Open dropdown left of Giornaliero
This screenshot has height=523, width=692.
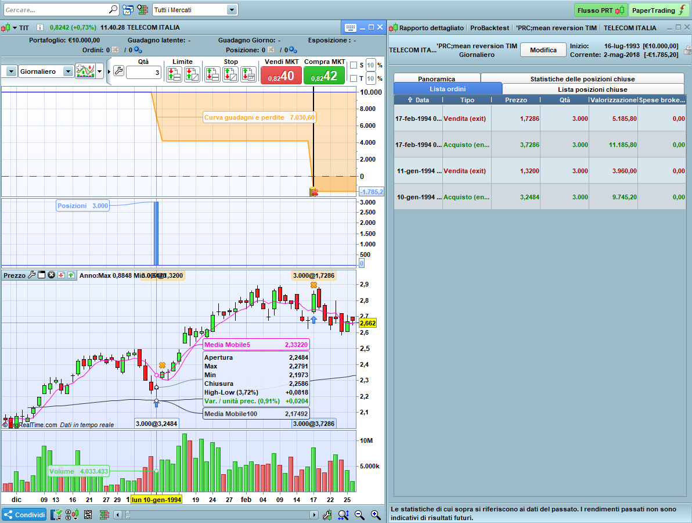[x=11, y=71]
